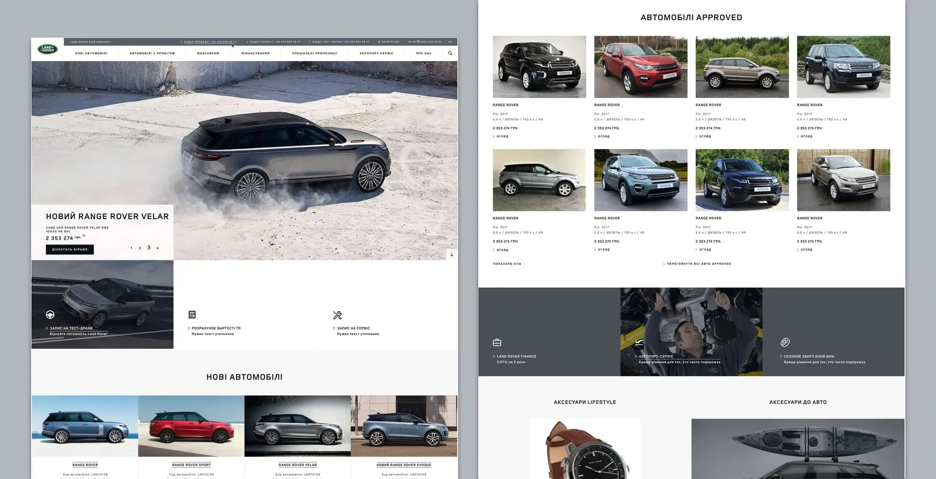Click the Land Rover Київ Аеропорт title
This screenshot has width=936, height=479.
tap(91, 42)
